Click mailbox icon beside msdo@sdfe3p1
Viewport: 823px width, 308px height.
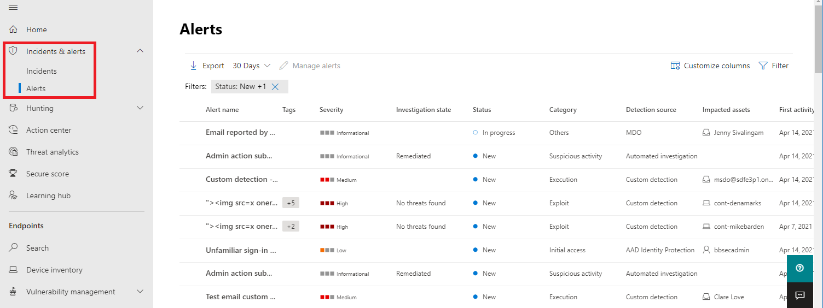coord(706,180)
